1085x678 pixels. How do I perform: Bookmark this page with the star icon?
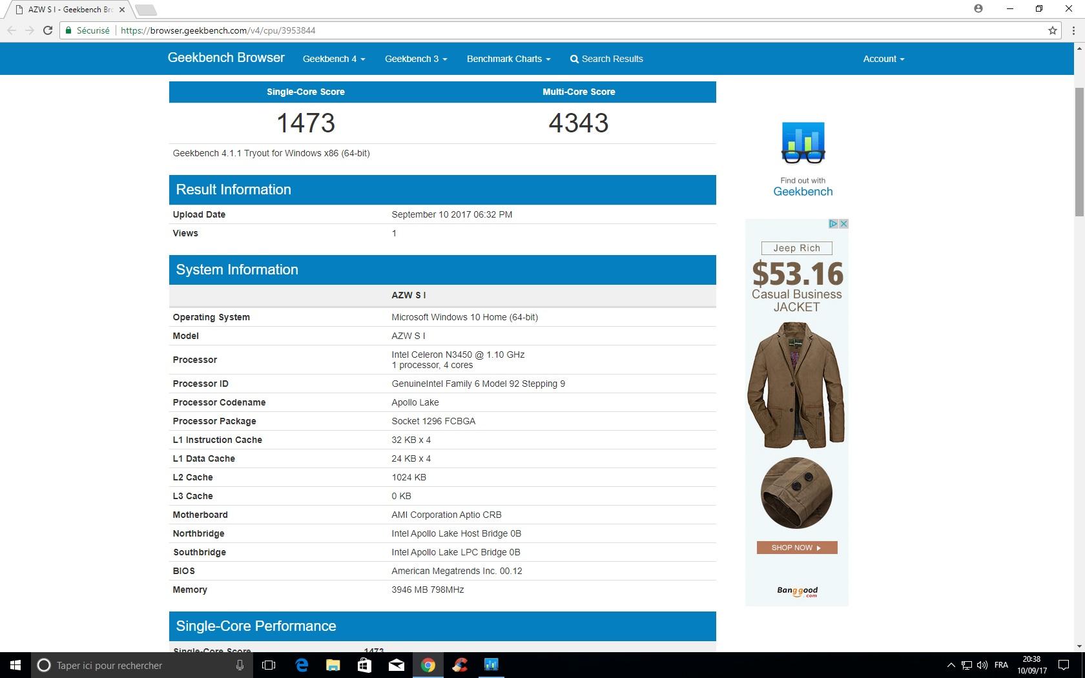tap(1052, 30)
